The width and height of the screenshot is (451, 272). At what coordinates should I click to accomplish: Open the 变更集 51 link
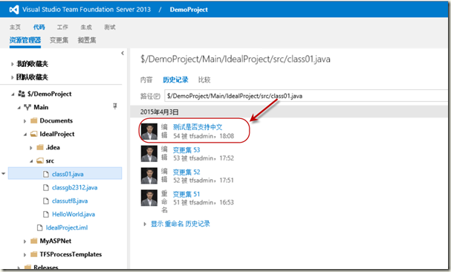[x=186, y=194]
